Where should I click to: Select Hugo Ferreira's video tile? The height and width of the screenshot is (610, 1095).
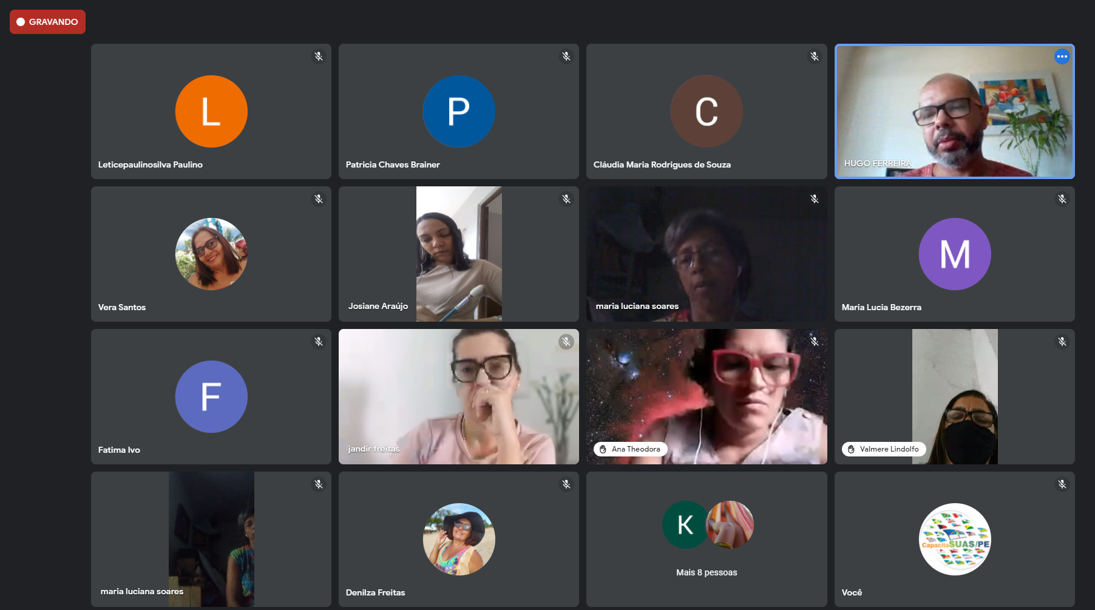[x=954, y=112]
